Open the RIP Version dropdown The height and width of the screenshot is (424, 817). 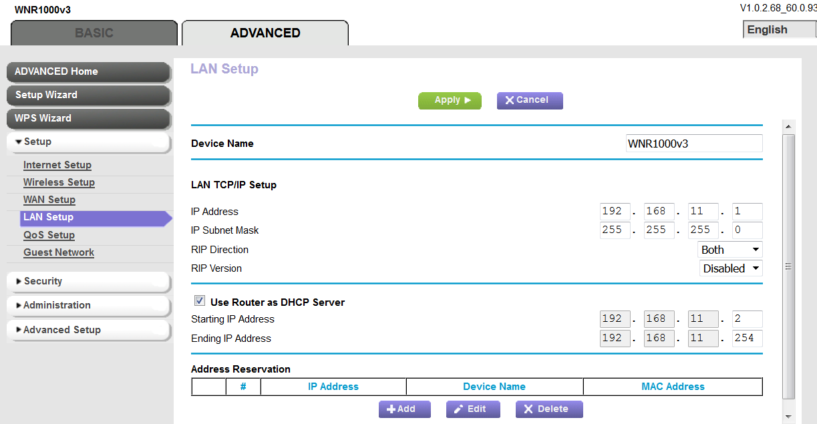pyautogui.click(x=730, y=268)
